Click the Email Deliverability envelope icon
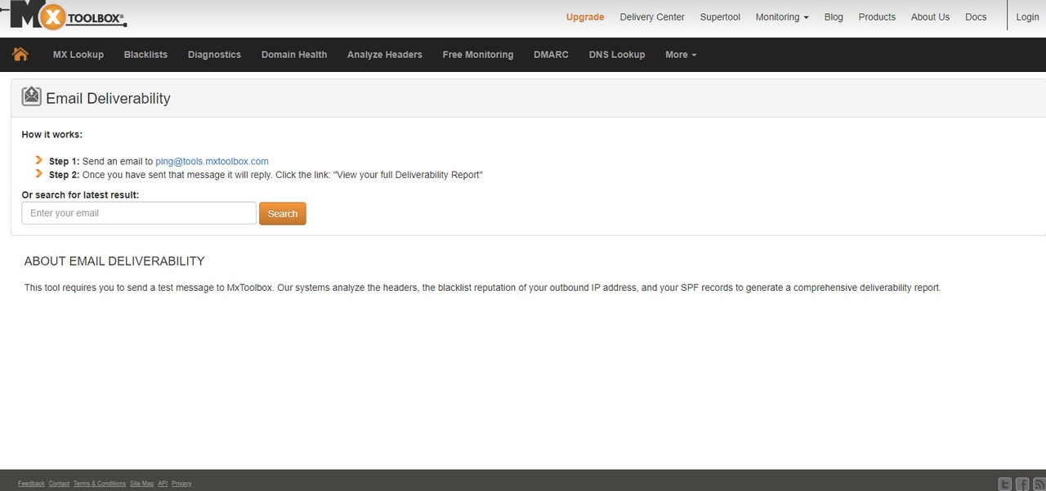Screen dimensions: 1046x491 click(x=31, y=96)
